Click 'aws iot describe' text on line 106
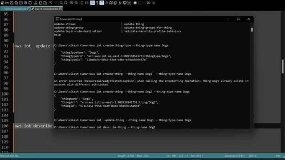 click(x=33, y=126)
